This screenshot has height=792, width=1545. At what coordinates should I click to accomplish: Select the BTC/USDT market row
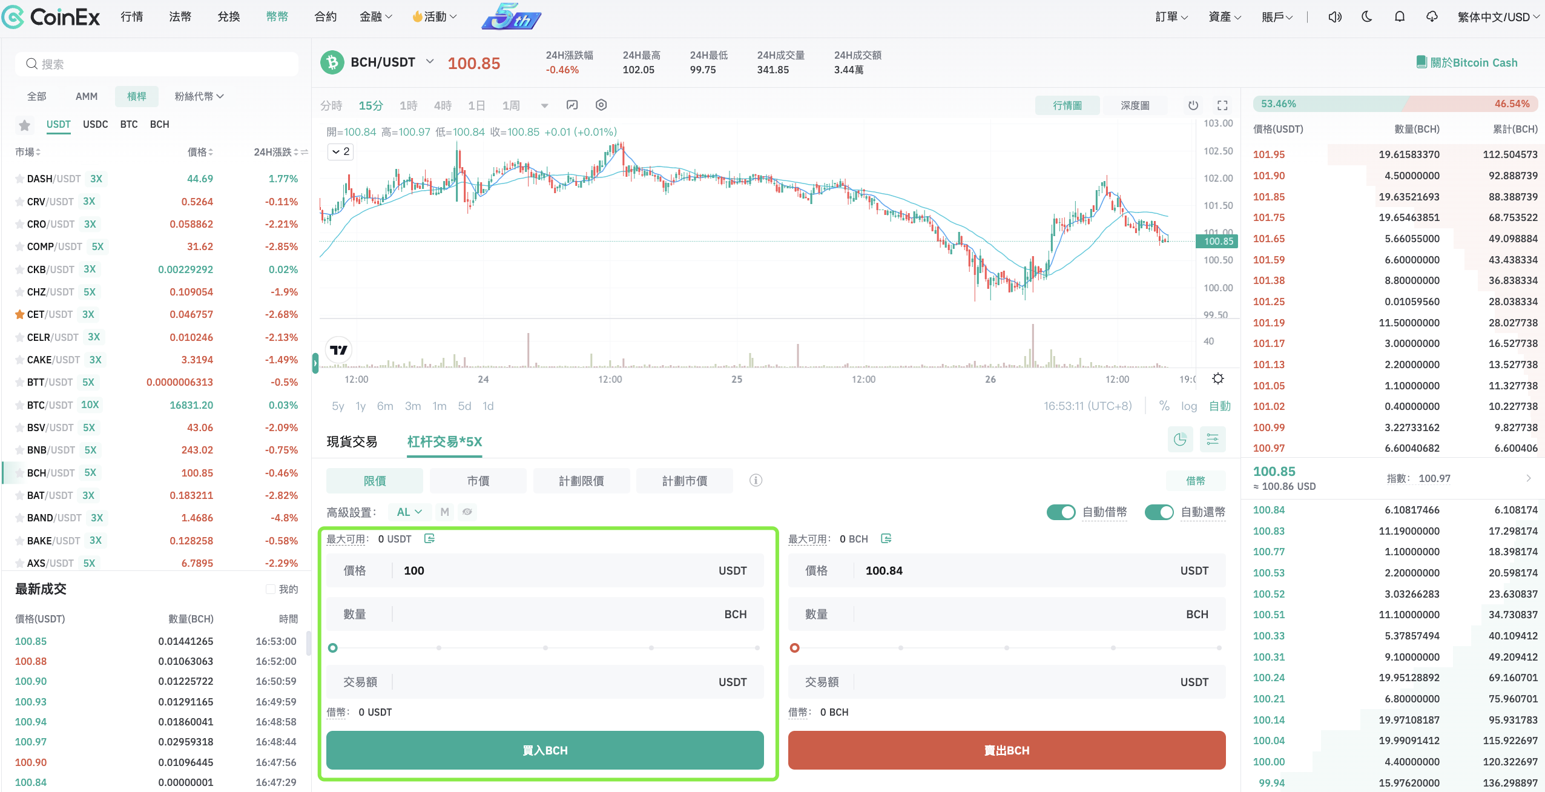[156, 405]
